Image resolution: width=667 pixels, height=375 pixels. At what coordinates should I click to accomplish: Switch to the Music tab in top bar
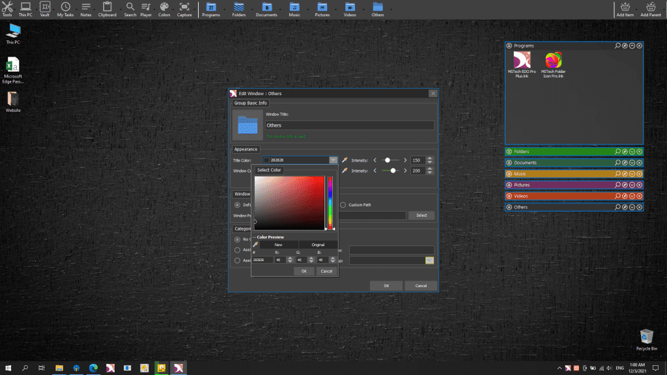(294, 8)
